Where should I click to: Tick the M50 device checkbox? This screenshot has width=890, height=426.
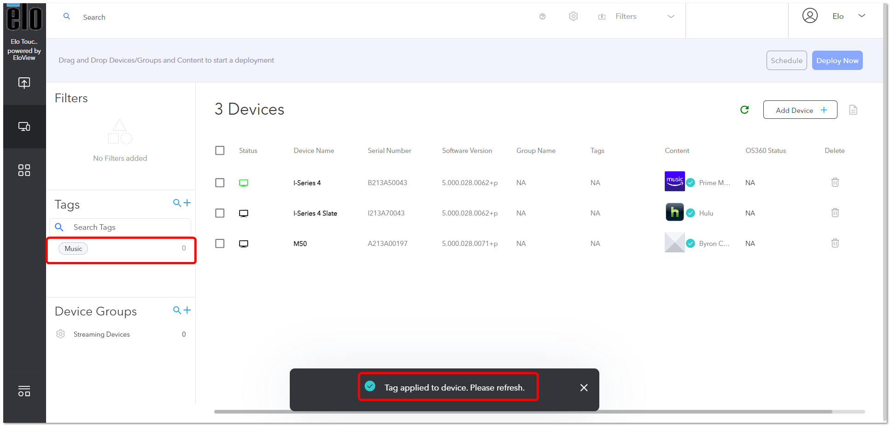click(x=220, y=244)
